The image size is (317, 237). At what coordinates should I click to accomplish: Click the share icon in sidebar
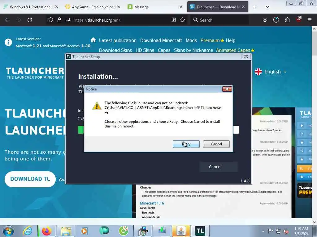point(302,151)
